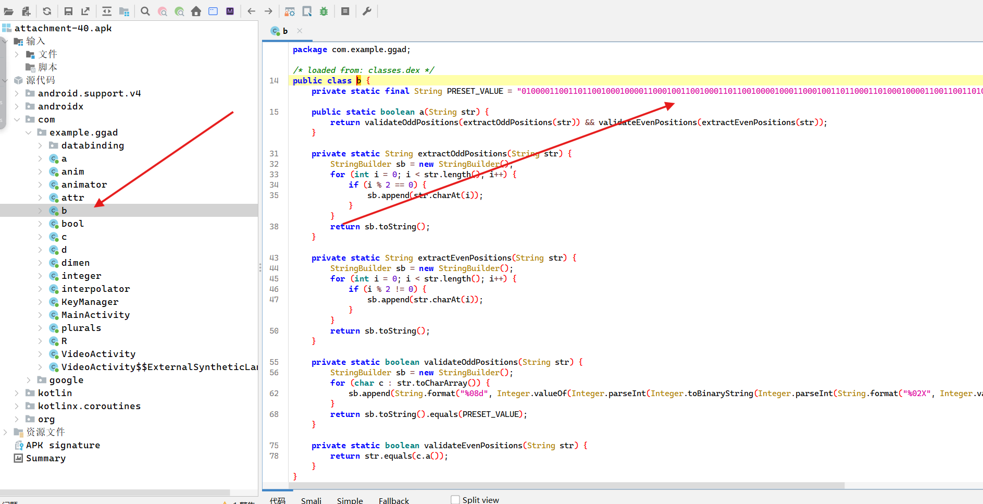Select class R in tree
Image resolution: width=983 pixels, height=504 pixels.
64,341
